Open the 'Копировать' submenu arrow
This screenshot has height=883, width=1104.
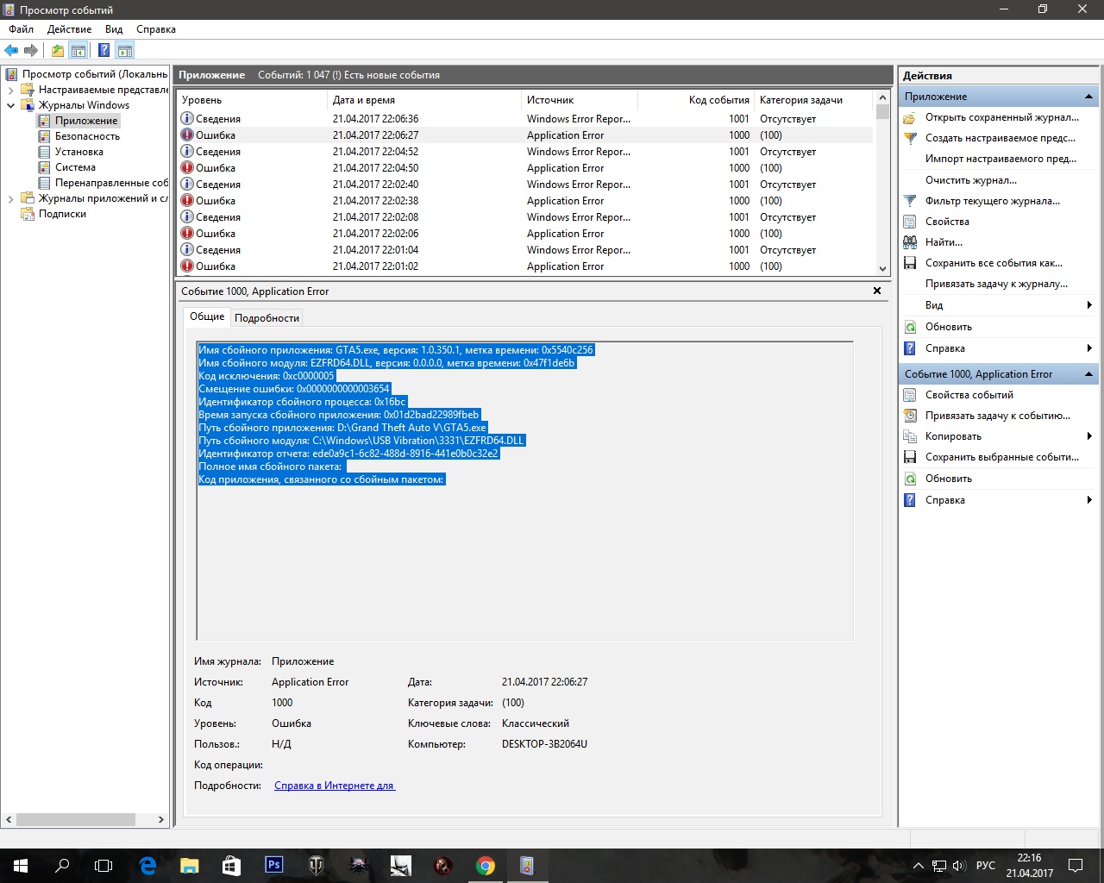tap(1089, 436)
